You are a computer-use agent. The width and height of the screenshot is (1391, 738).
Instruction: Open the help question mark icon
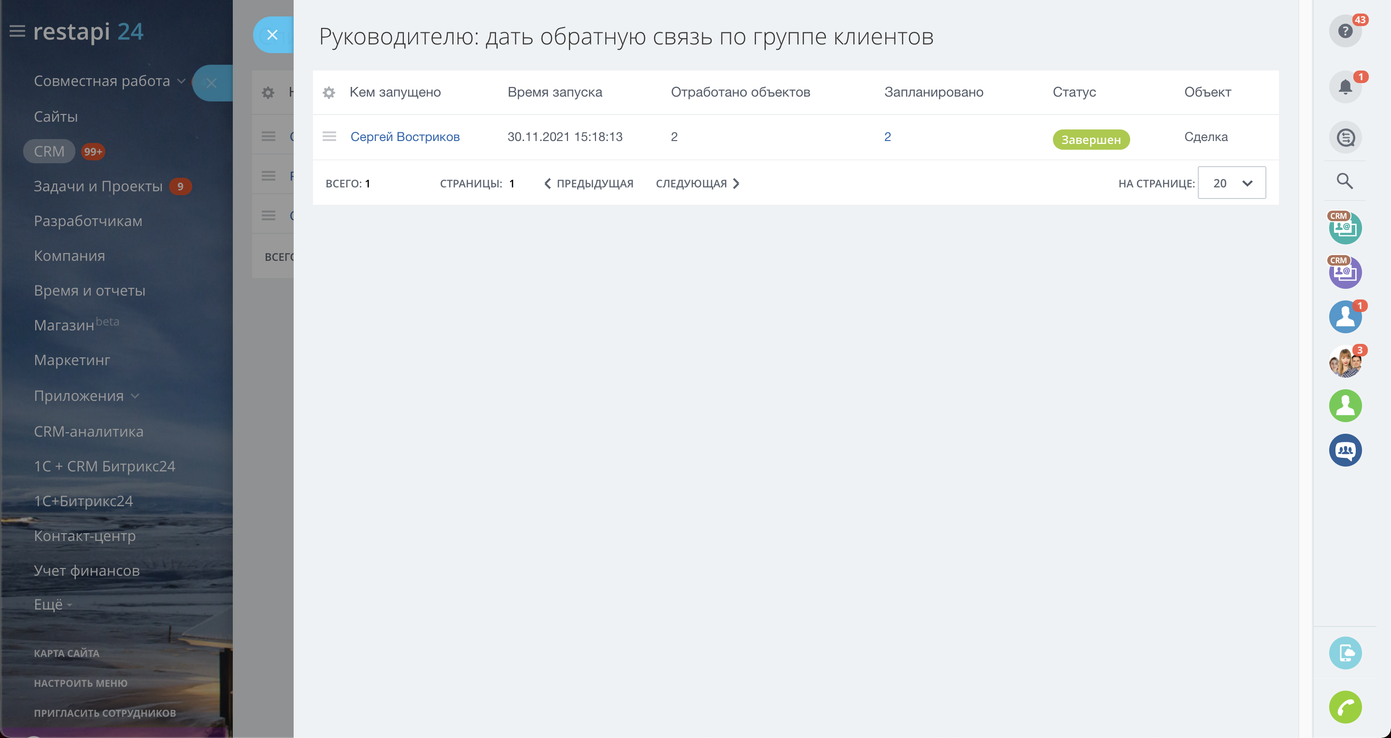tap(1345, 31)
